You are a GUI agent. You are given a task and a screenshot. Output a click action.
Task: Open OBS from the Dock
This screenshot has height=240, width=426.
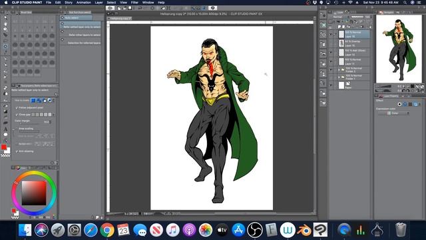pyautogui.click(x=254, y=230)
